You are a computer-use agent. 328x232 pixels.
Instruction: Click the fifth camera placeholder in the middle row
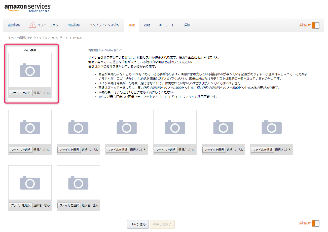(223, 127)
